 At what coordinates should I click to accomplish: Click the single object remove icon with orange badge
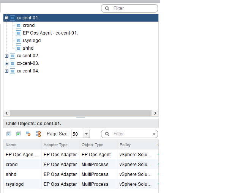(28, 134)
